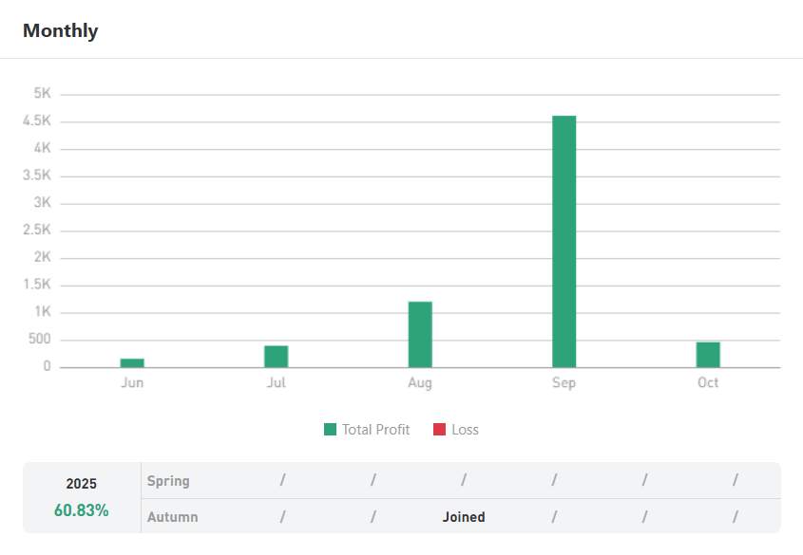Click the 5K y-axis label
803x555 pixels.
(42, 94)
